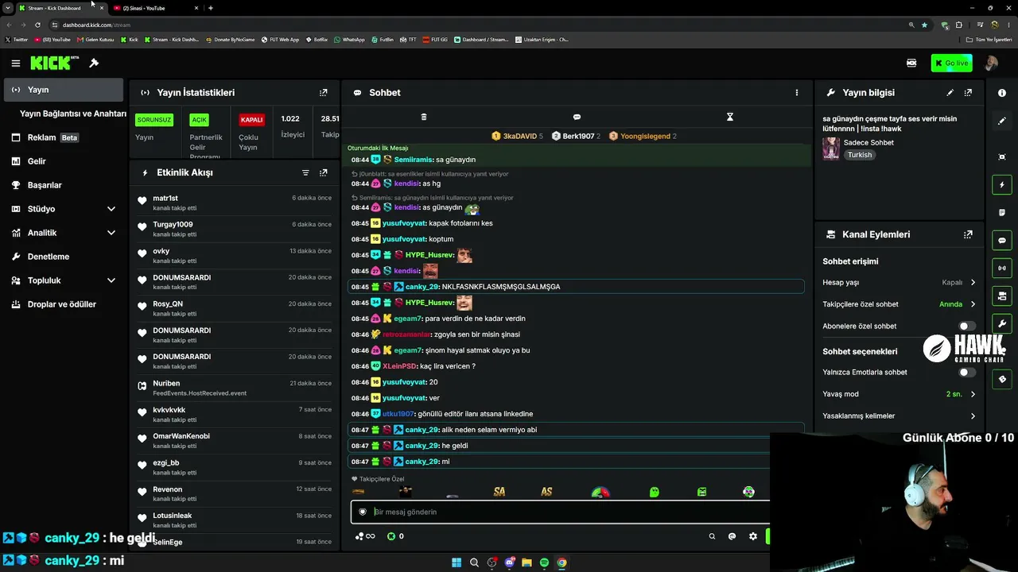Click the SA emote in emote row
The width and height of the screenshot is (1018, 572).
(499, 493)
